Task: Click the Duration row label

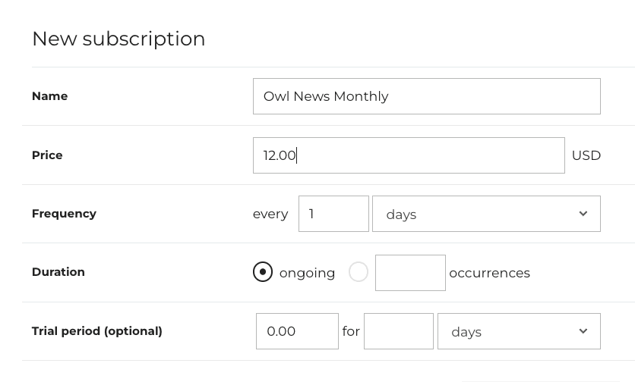Action: click(58, 272)
